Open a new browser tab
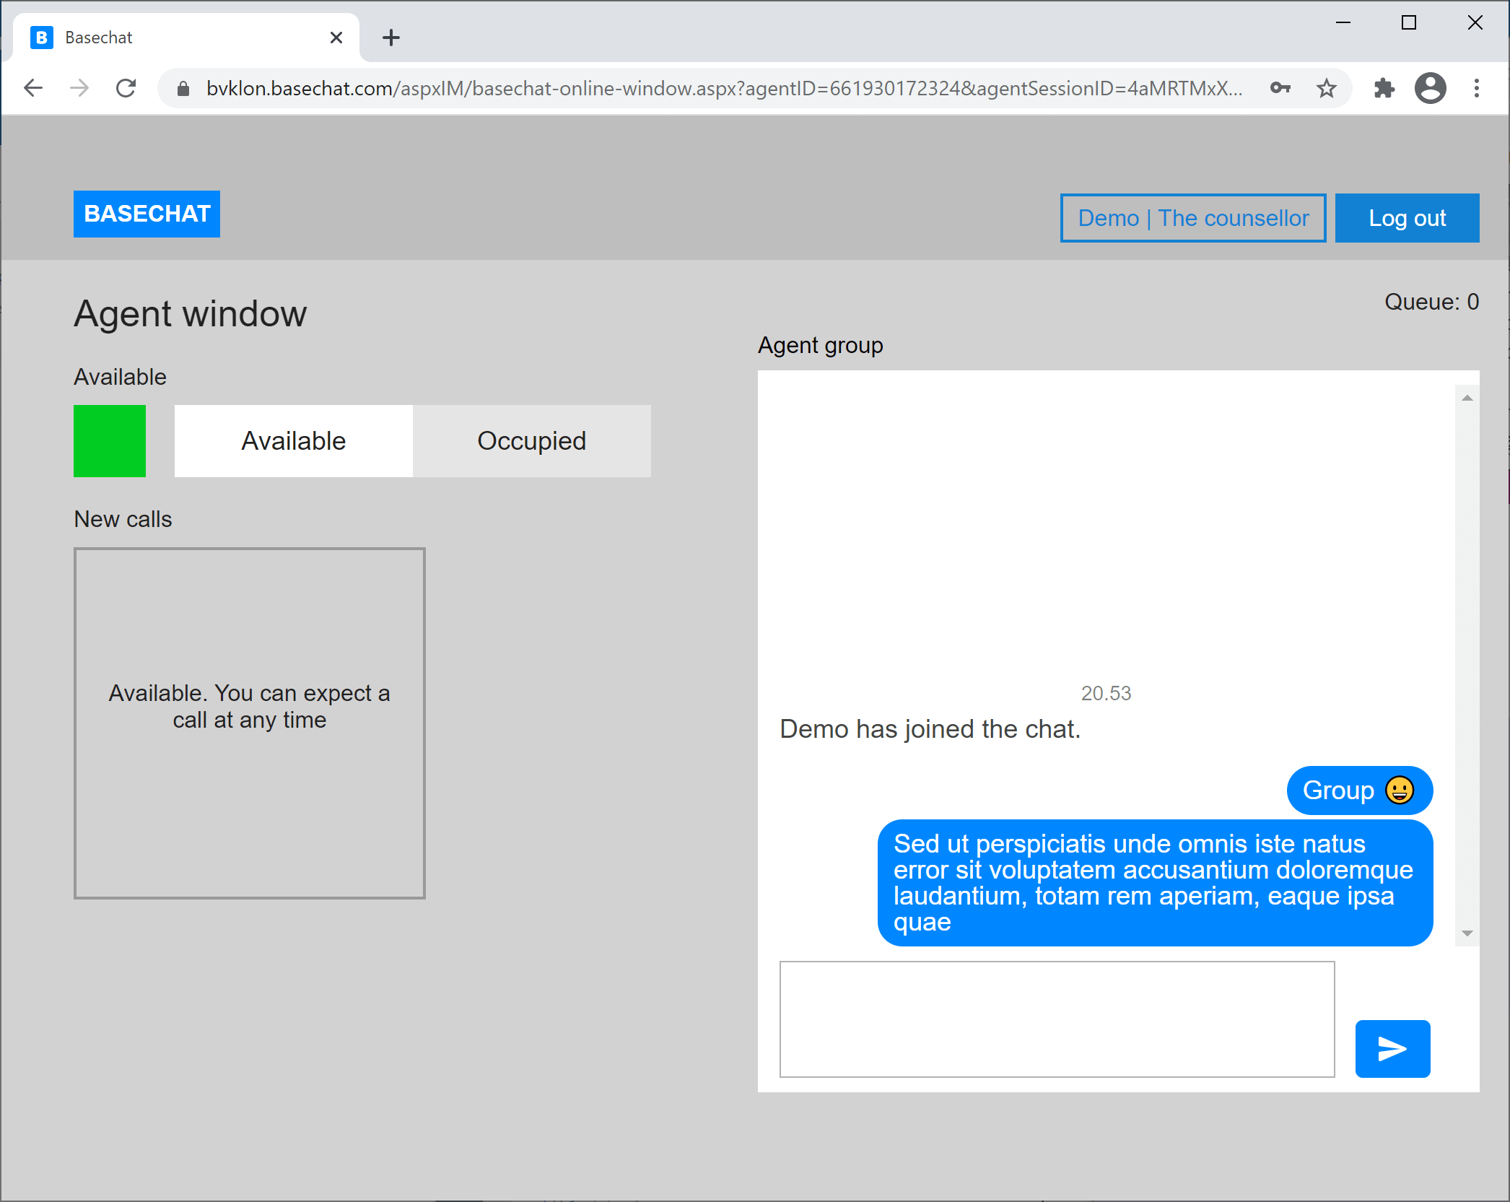1510x1202 pixels. [390, 38]
